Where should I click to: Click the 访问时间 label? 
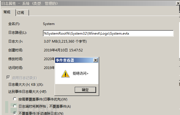tap(15, 68)
